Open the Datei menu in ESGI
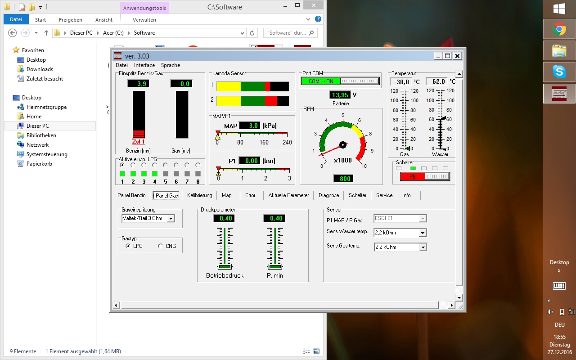 point(121,65)
